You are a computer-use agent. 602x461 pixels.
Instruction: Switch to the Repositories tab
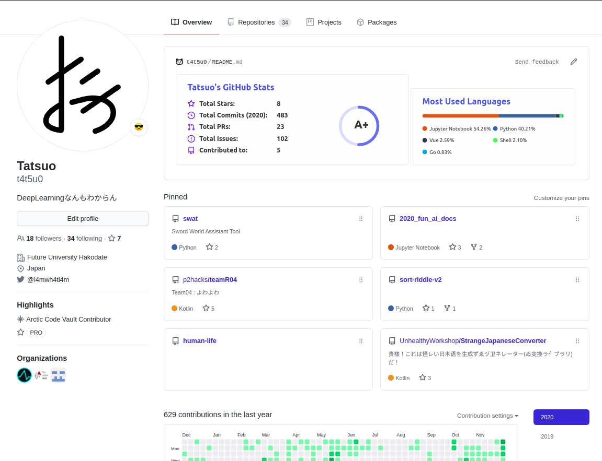(x=259, y=22)
